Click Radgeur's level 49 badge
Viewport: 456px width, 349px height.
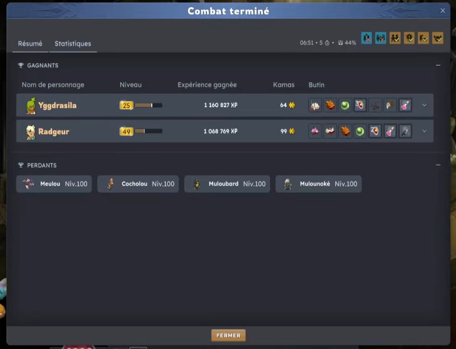(126, 131)
